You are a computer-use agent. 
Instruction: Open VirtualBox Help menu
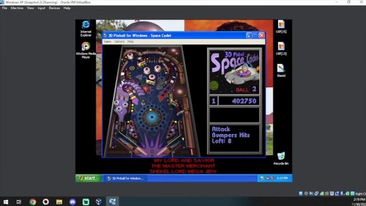point(67,8)
